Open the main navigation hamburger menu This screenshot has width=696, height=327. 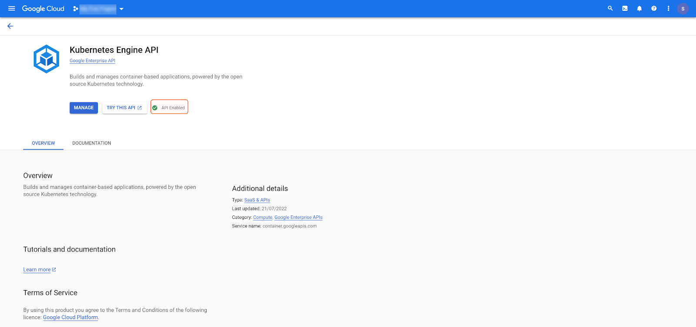(x=12, y=8)
